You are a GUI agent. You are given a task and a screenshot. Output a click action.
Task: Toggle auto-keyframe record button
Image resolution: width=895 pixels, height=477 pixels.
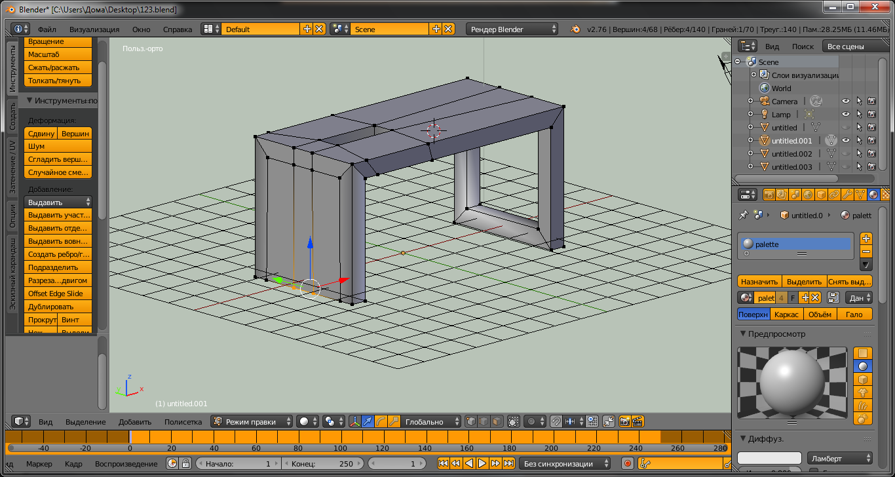[x=627, y=463]
